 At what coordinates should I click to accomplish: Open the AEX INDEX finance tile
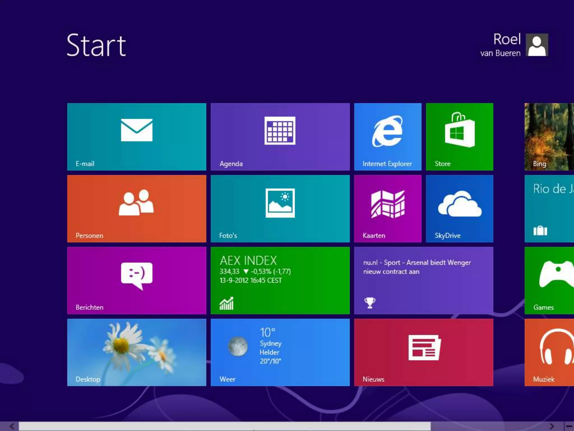[280, 280]
